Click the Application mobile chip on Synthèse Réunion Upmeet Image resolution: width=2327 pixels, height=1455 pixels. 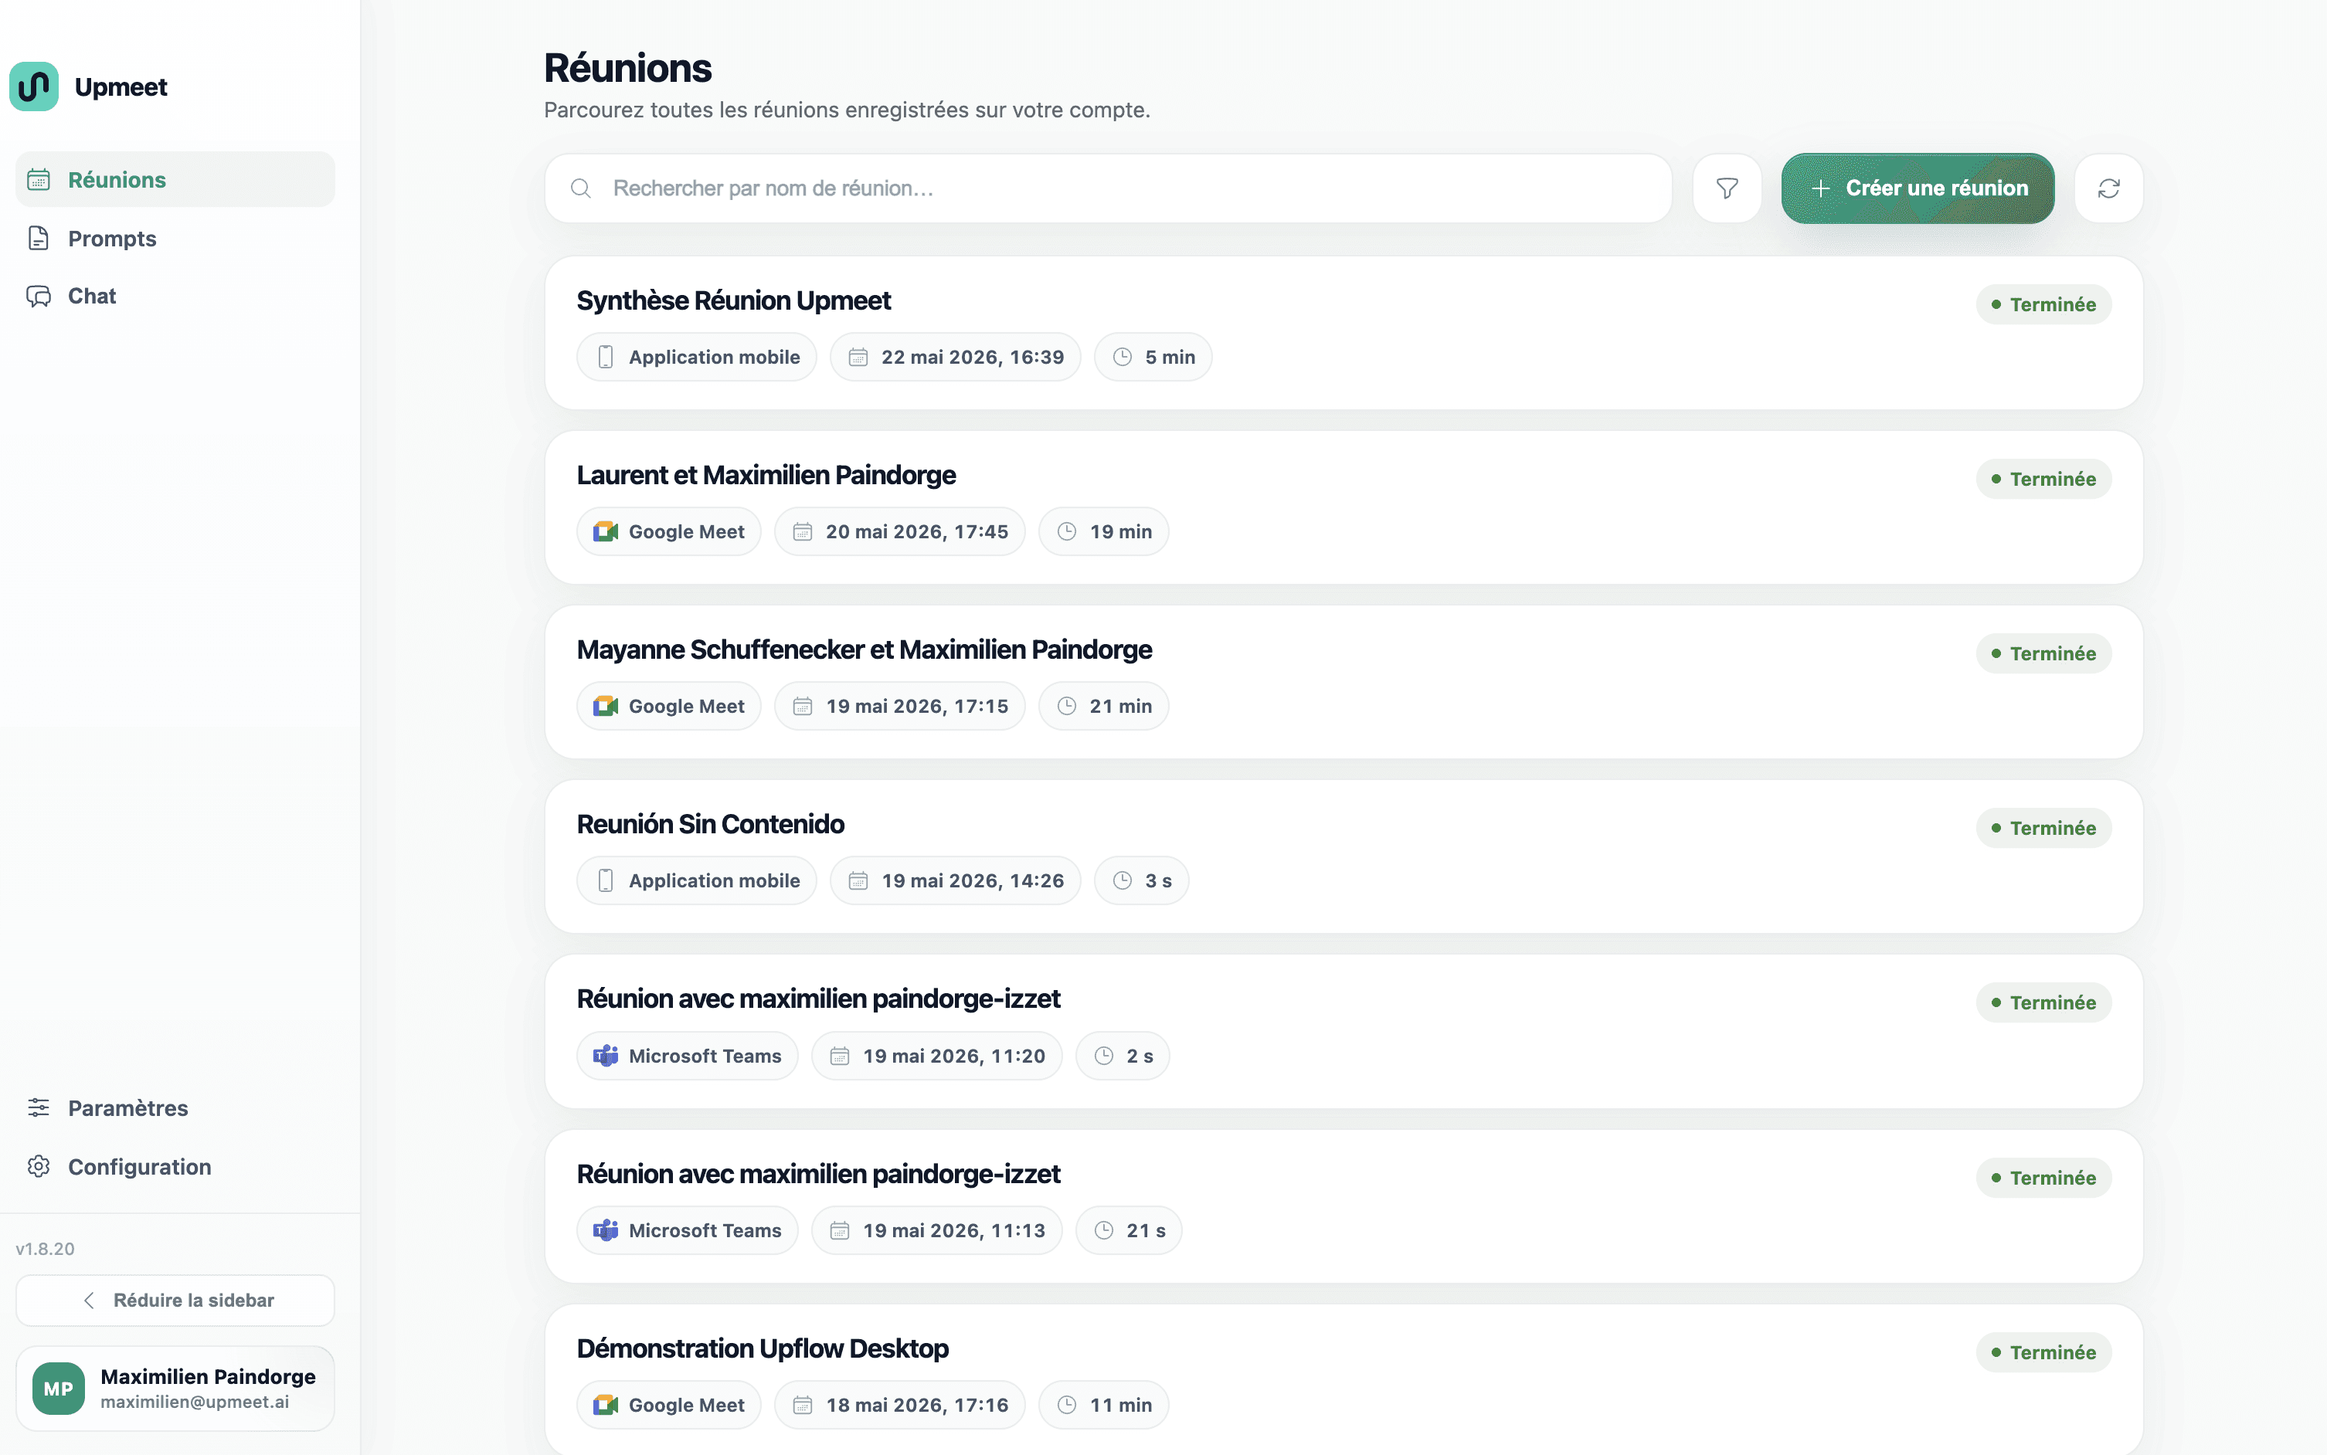(697, 357)
